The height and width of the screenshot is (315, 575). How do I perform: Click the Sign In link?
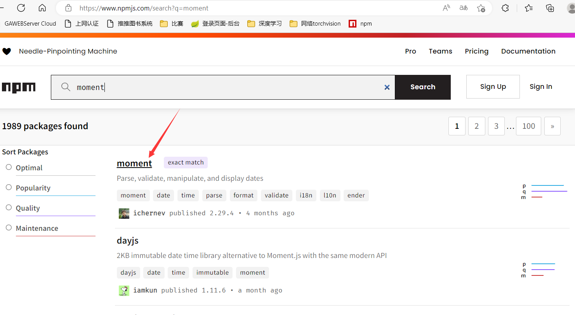541,87
